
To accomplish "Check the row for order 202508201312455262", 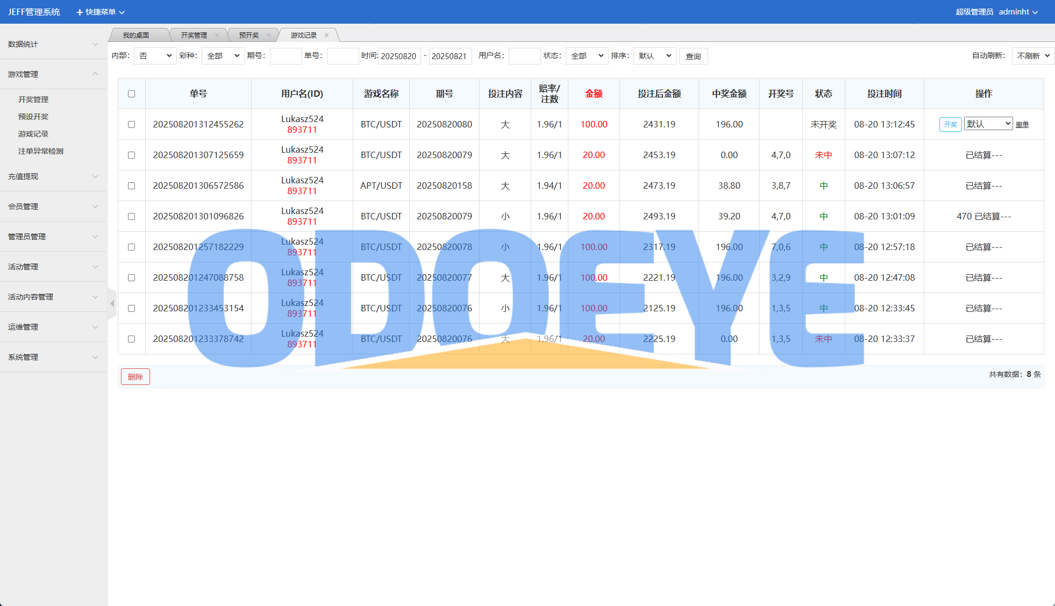I will pos(131,124).
